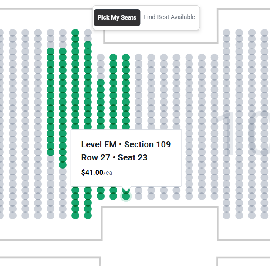Click the $41.00 price in the tooltip
This screenshot has height=266, width=270.
coord(92,172)
